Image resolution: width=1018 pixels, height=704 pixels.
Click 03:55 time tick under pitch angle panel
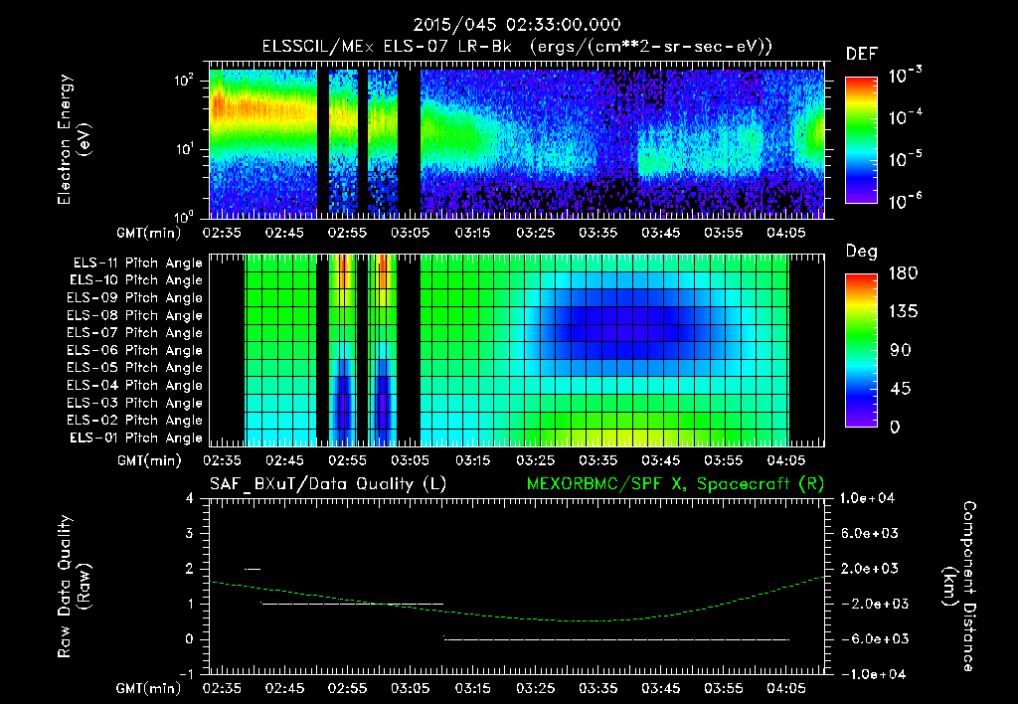724,460
